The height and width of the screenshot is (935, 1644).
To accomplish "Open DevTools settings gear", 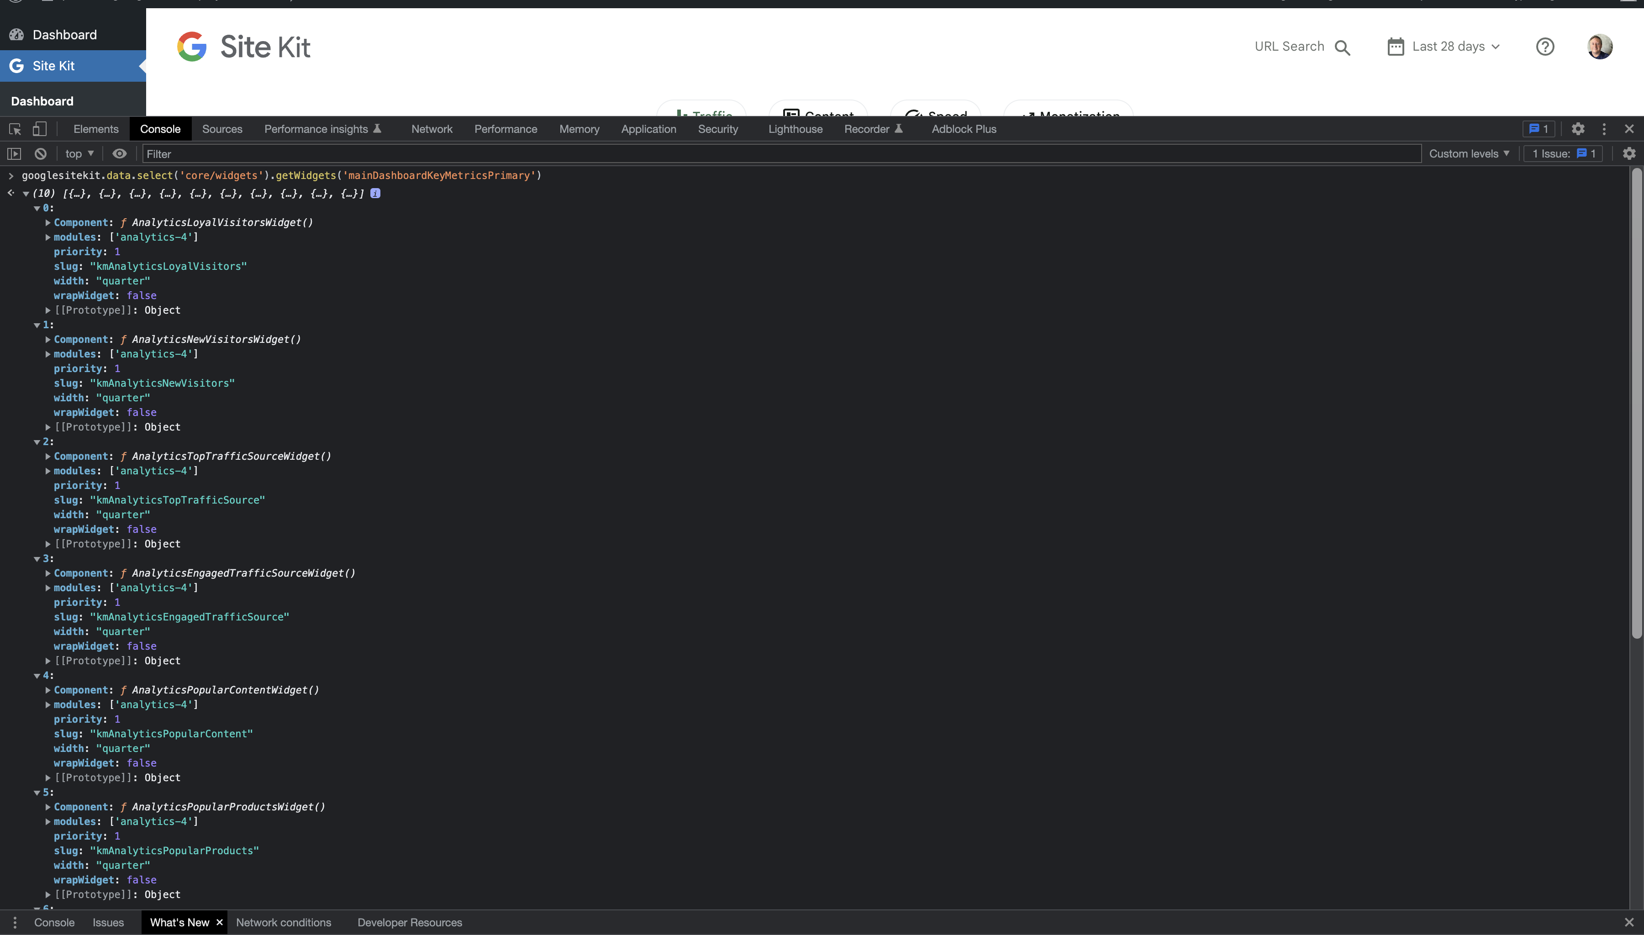I will click(1579, 128).
